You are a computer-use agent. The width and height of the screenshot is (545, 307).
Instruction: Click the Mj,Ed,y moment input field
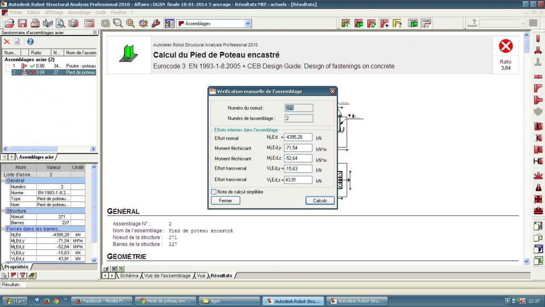tap(298, 148)
